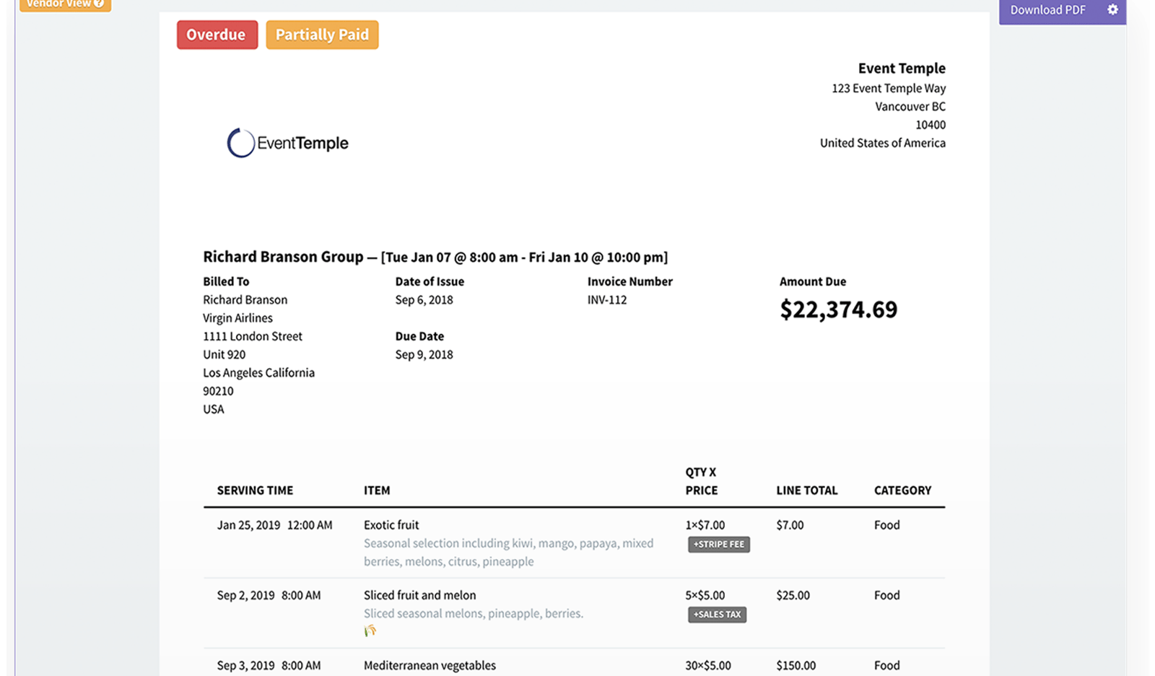Click the +SALES TAX tag
The width and height of the screenshot is (1155, 676).
tap(717, 615)
